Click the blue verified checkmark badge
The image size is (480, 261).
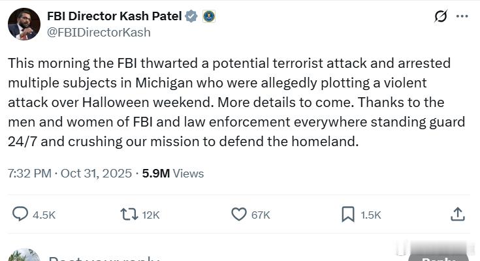coord(191,16)
